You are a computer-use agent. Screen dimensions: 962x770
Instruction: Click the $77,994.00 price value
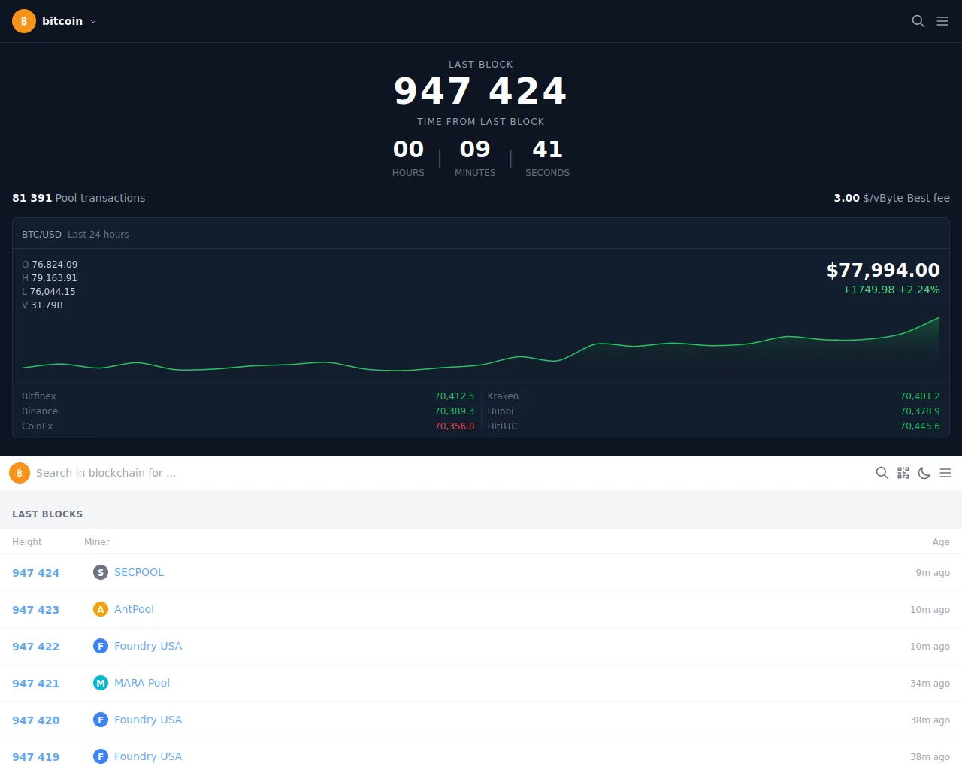[883, 270]
